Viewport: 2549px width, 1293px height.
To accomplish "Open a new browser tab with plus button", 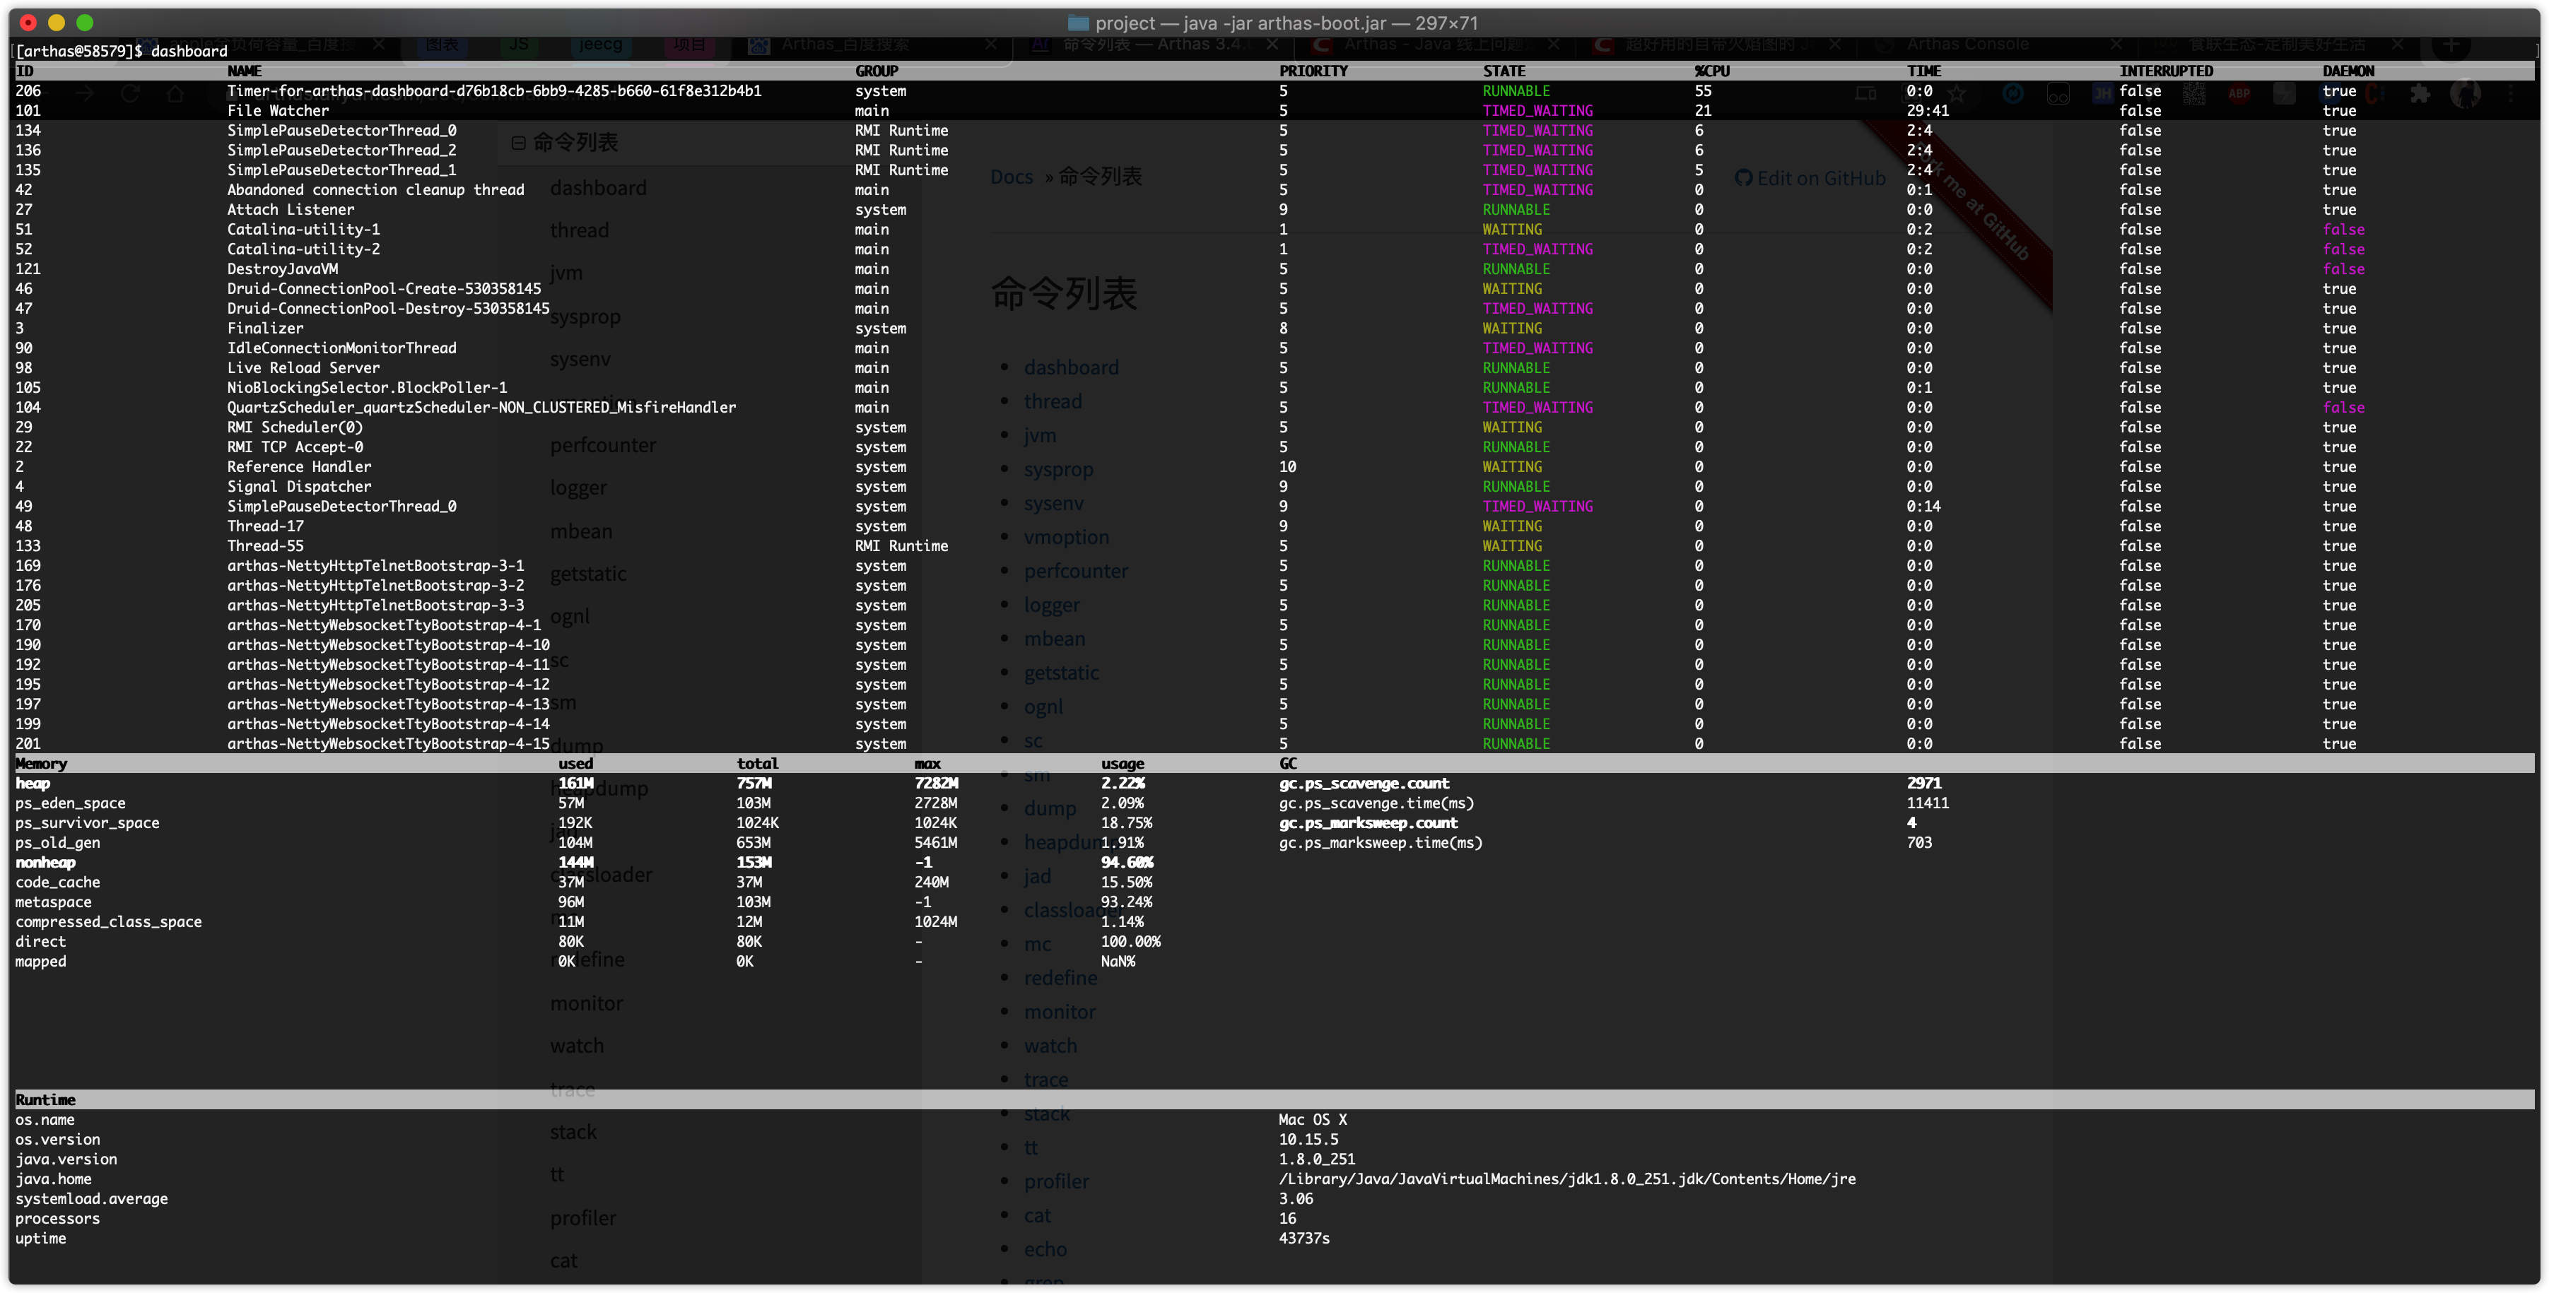I will pos(2451,45).
